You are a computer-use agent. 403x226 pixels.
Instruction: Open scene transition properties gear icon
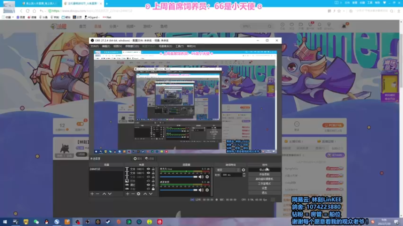pyautogui.click(x=243, y=170)
